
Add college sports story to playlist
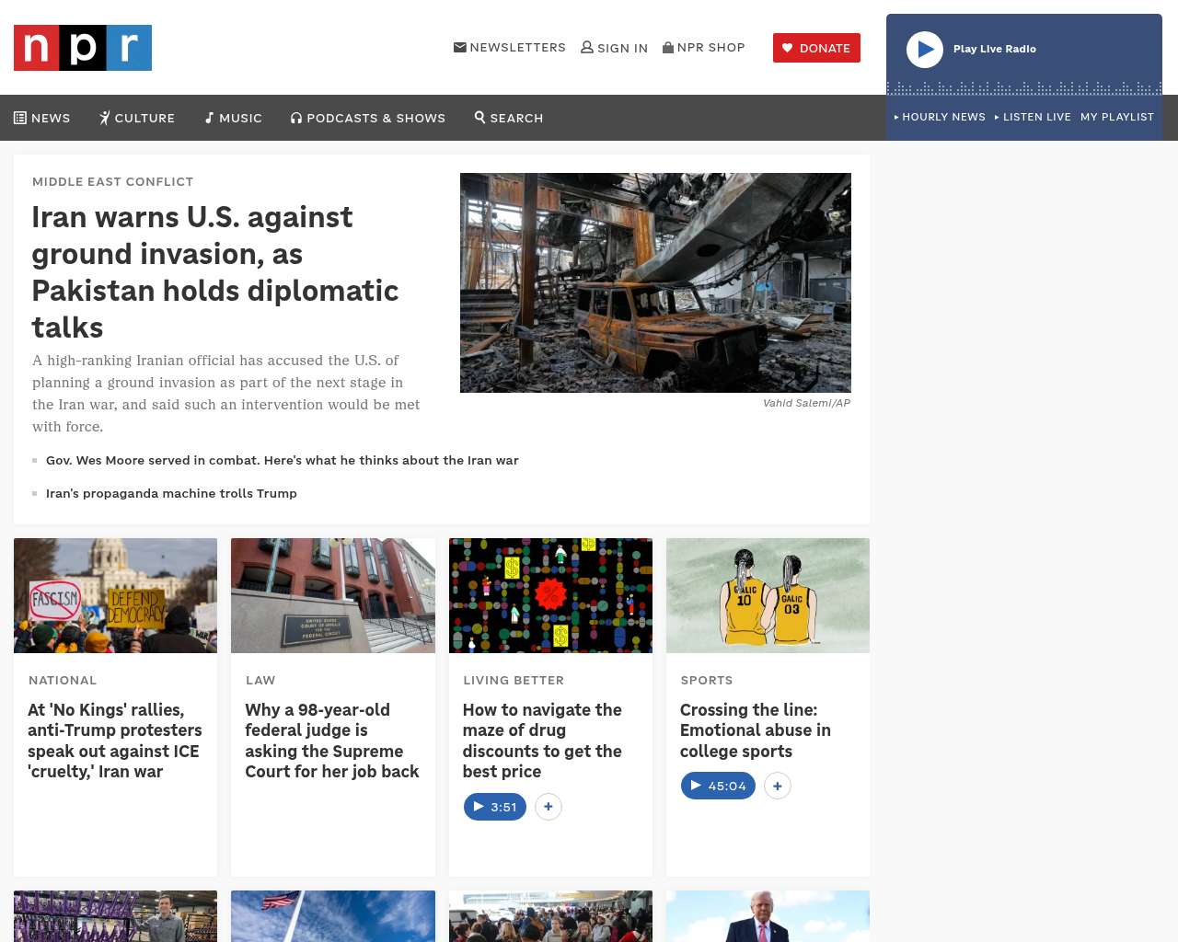coord(778,786)
